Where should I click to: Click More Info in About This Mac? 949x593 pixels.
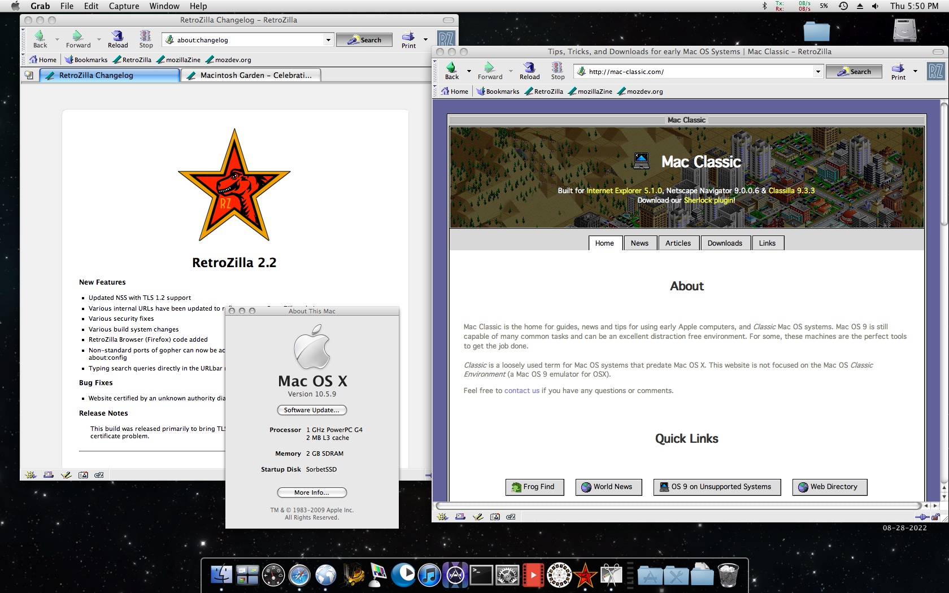pyautogui.click(x=312, y=492)
